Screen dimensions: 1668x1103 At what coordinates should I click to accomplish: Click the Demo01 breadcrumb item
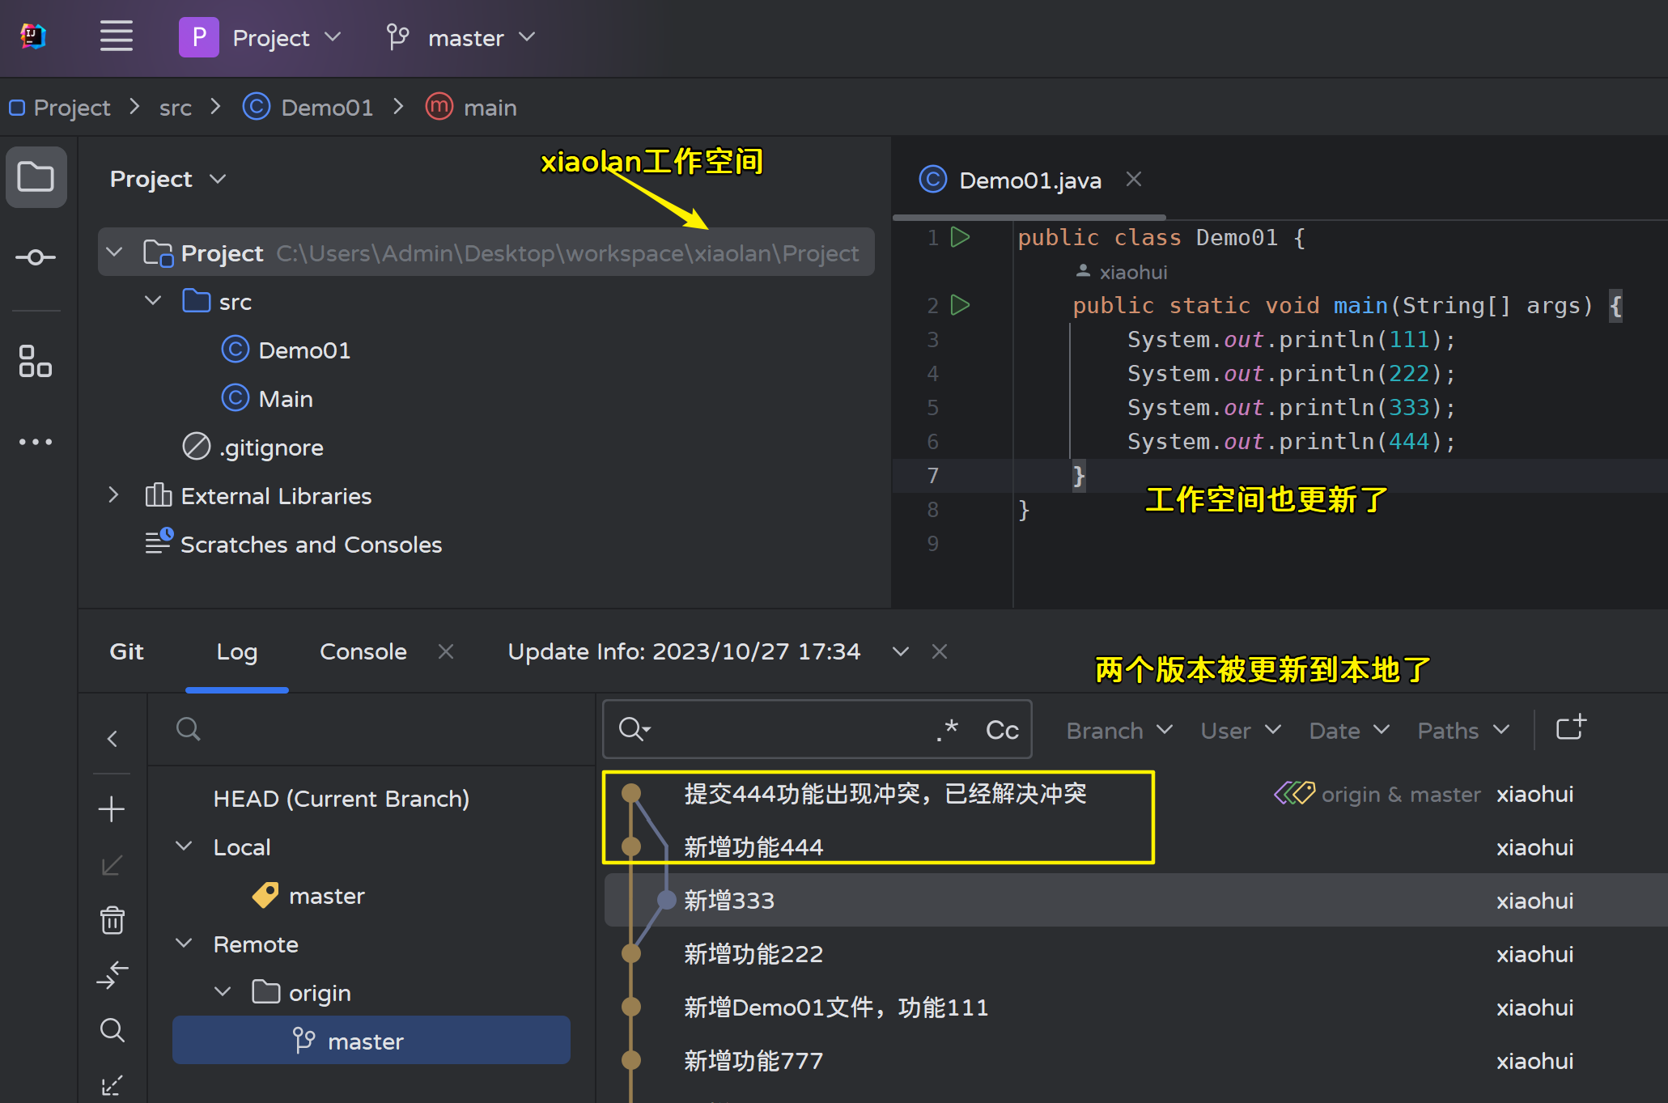point(326,108)
